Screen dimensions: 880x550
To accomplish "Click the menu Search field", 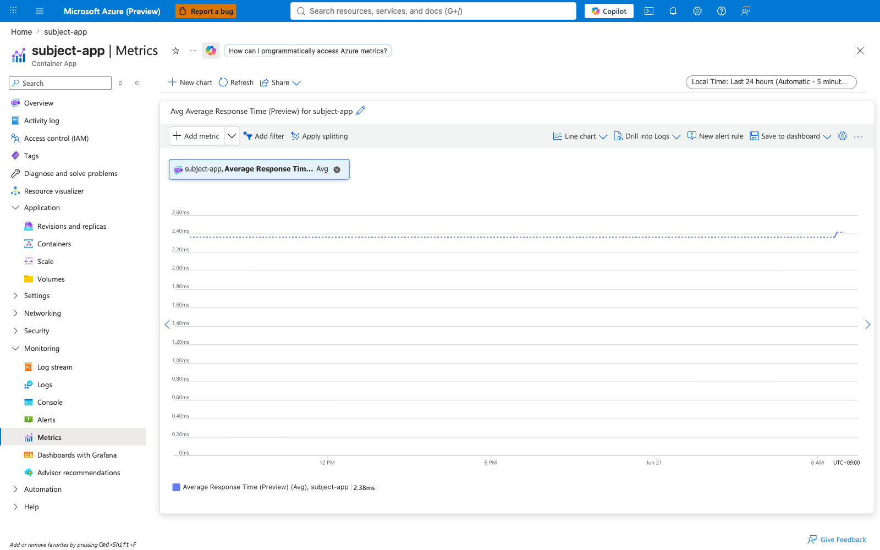I will [x=61, y=83].
